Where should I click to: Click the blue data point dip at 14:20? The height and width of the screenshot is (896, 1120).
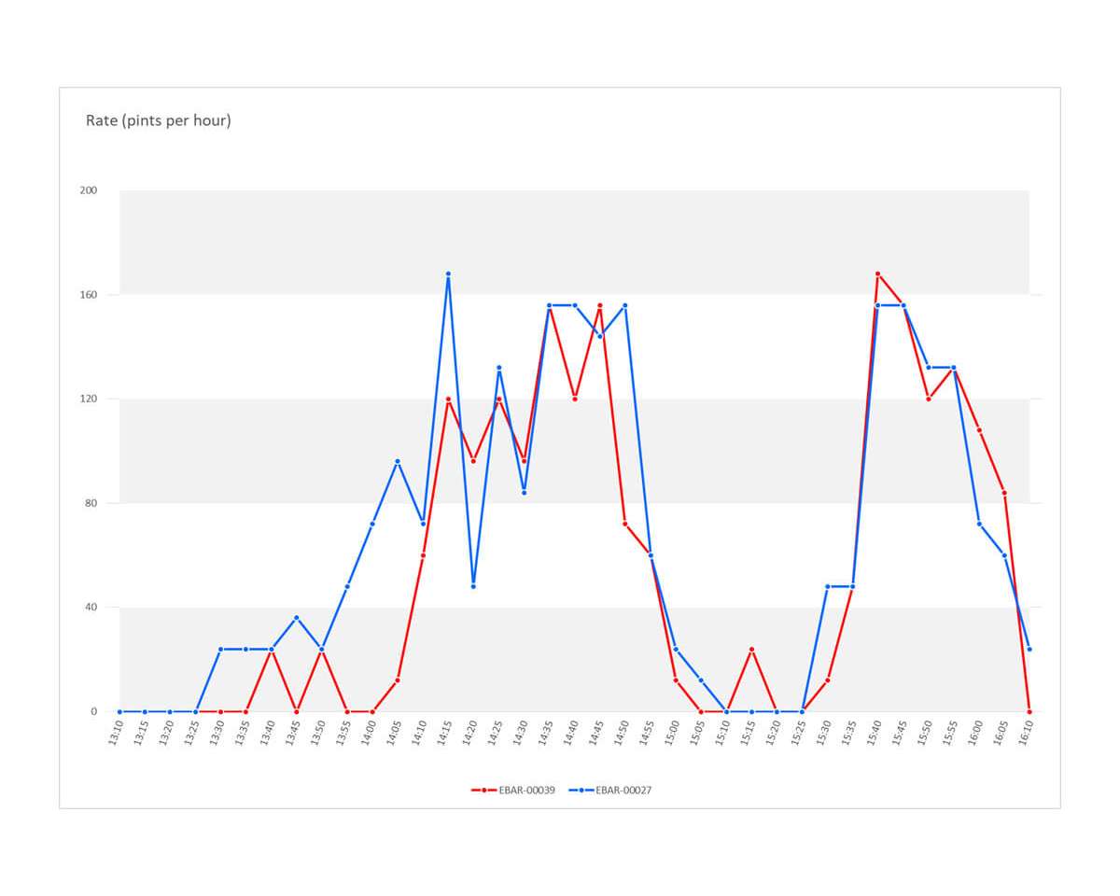tap(473, 586)
